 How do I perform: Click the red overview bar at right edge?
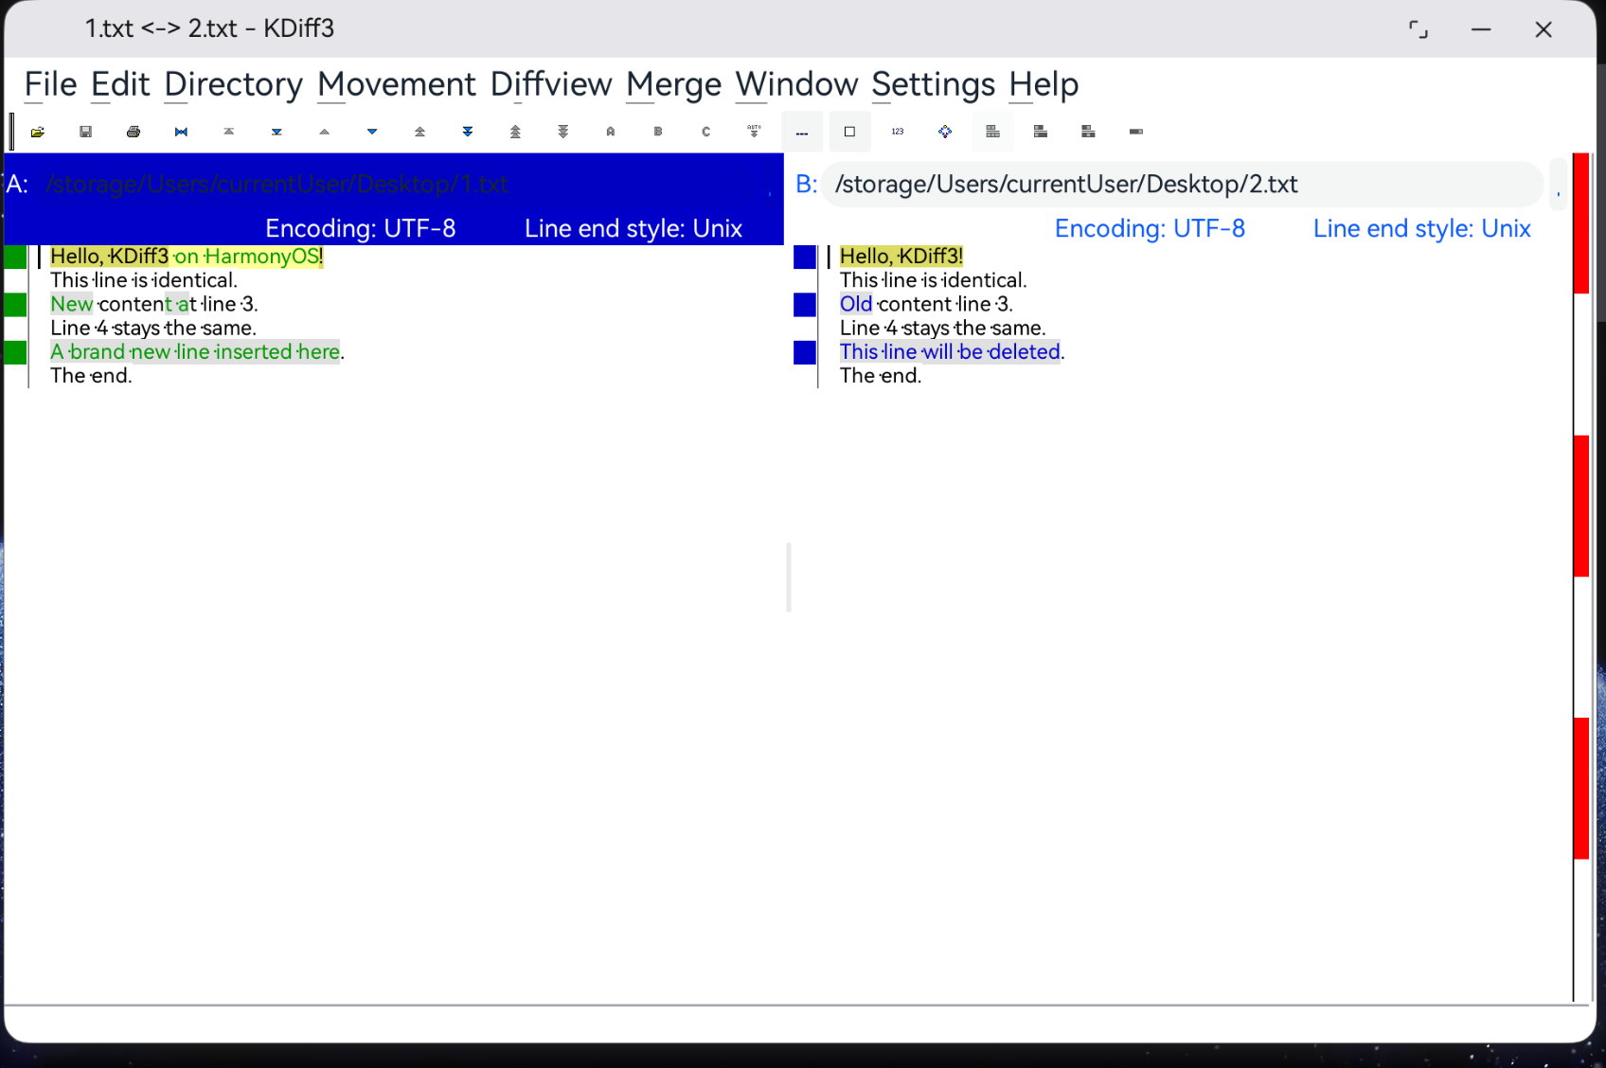tap(1581, 577)
